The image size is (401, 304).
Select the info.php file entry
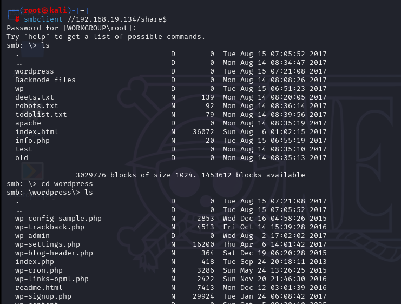pos(32,140)
